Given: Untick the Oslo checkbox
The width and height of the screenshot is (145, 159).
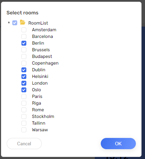Looking at the screenshot, I should point(24,90).
